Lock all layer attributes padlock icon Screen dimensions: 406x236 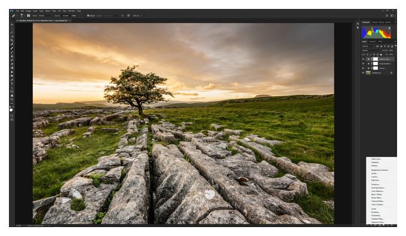pyautogui.click(x=381, y=55)
